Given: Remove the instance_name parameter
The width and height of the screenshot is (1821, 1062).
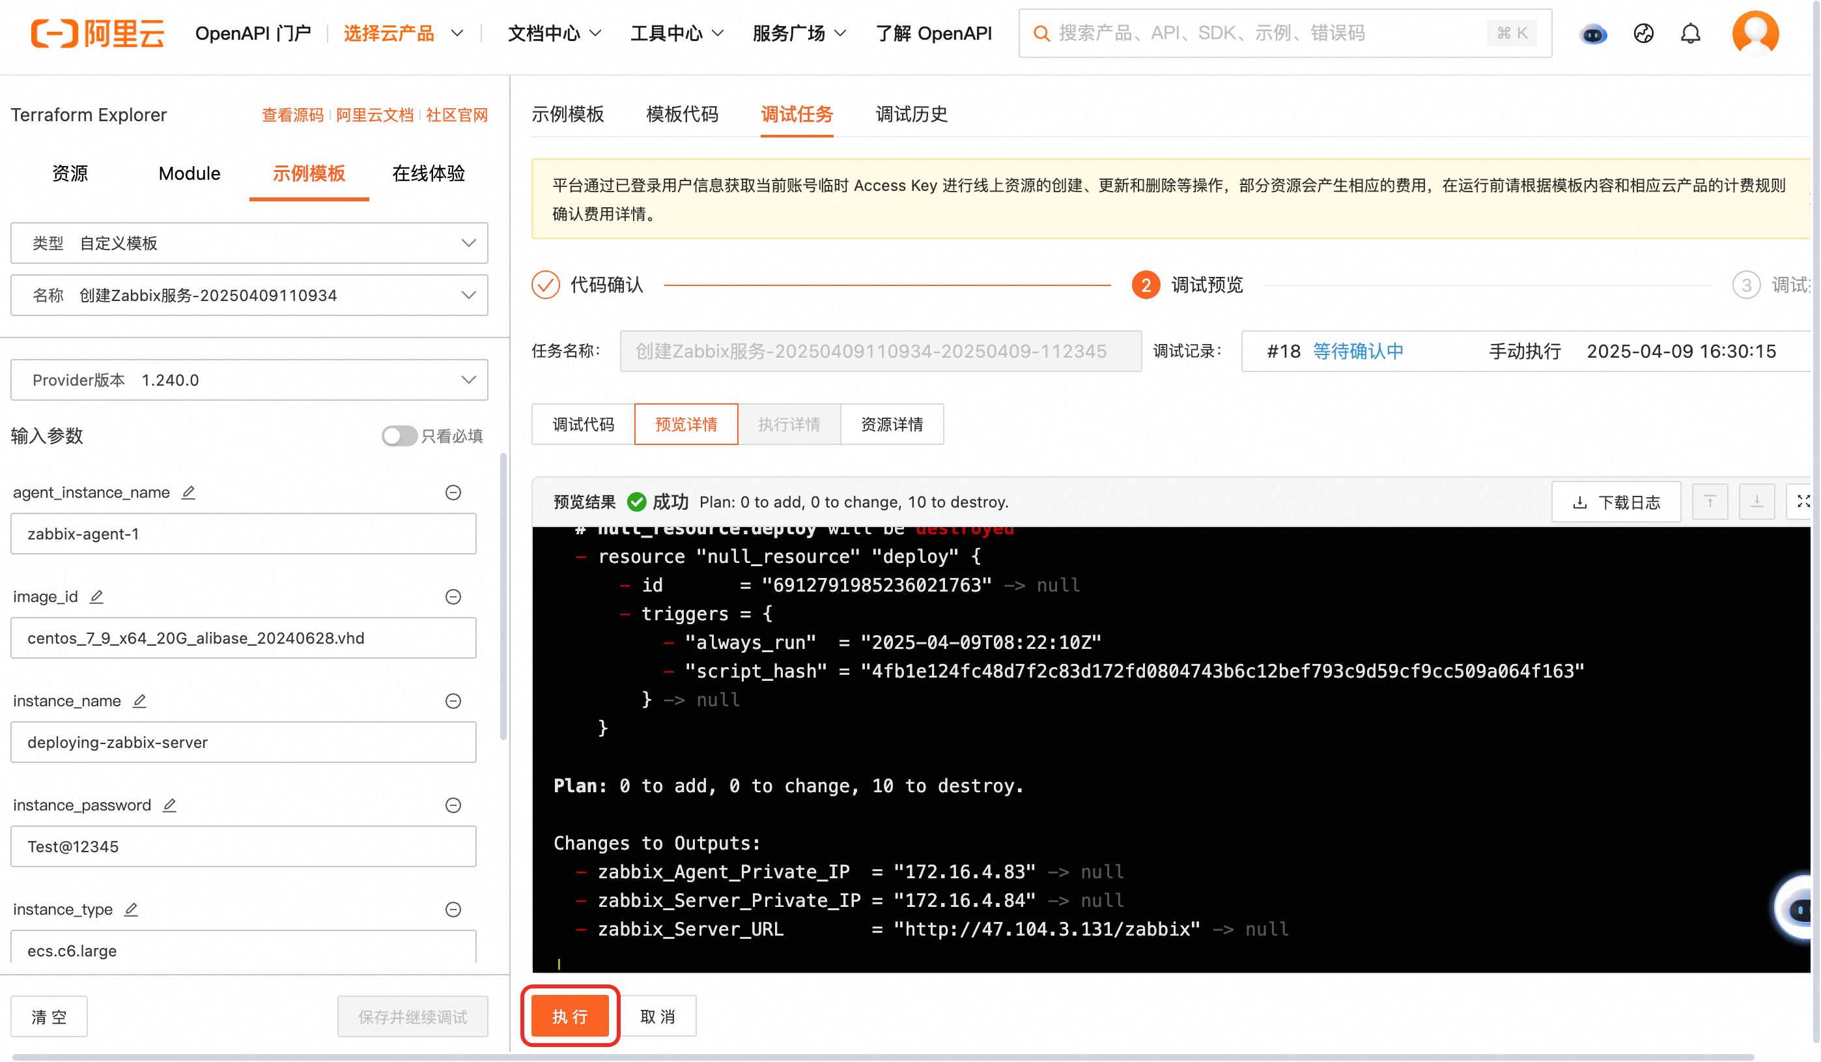Looking at the screenshot, I should (x=453, y=700).
